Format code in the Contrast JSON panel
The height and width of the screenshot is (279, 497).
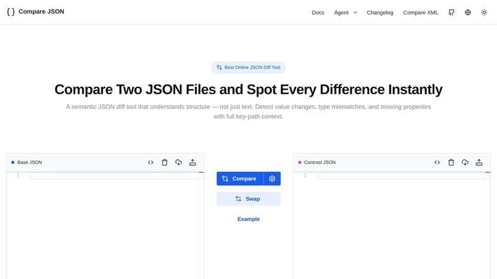[x=437, y=162]
